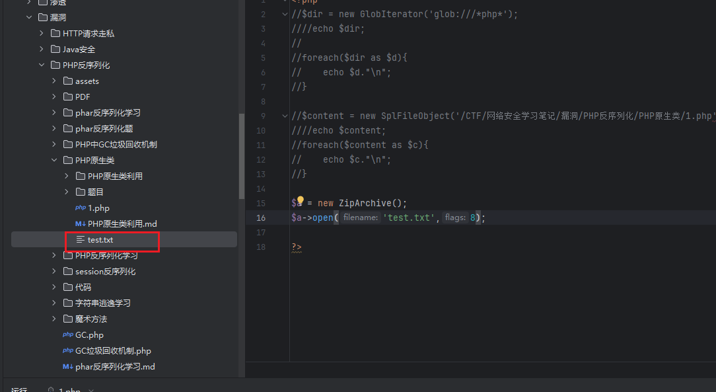
Task: Click the yellow lightbulb quick-fix icon
Action: 300,201
